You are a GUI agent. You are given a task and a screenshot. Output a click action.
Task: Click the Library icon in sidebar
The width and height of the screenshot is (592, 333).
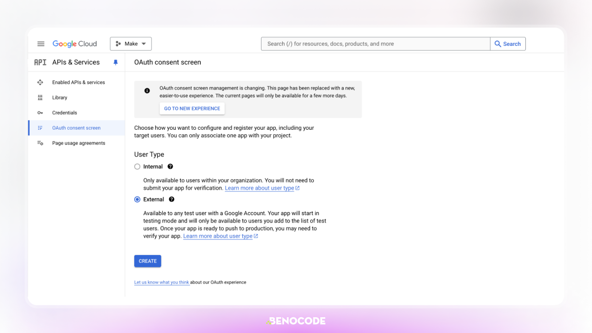pyautogui.click(x=40, y=98)
